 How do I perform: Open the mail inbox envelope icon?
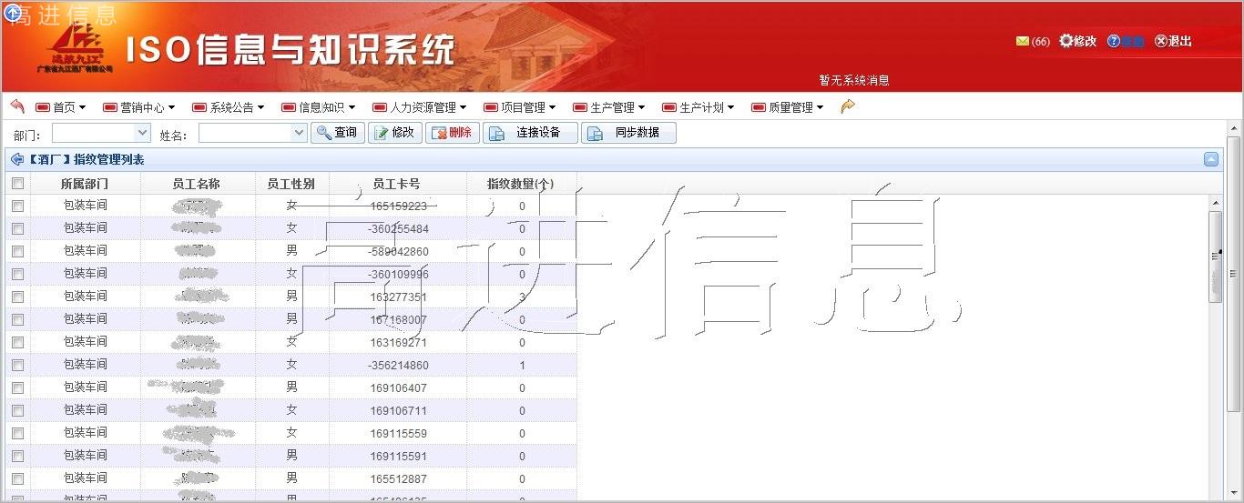coord(1022,42)
